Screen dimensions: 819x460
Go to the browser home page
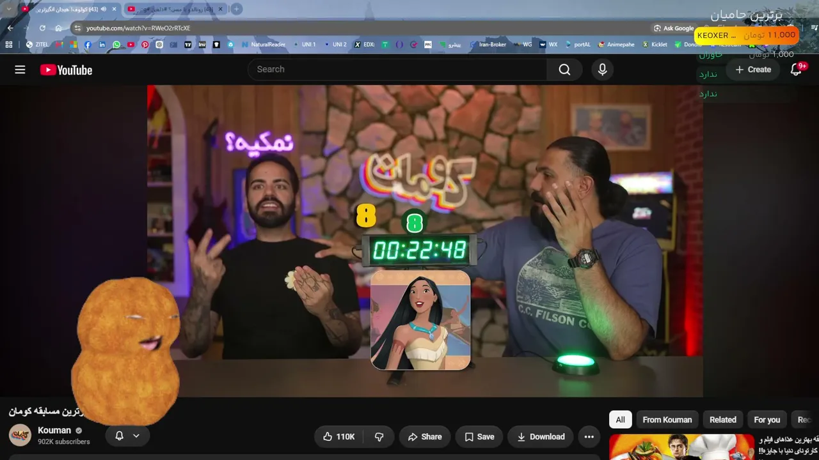[59, 28]
